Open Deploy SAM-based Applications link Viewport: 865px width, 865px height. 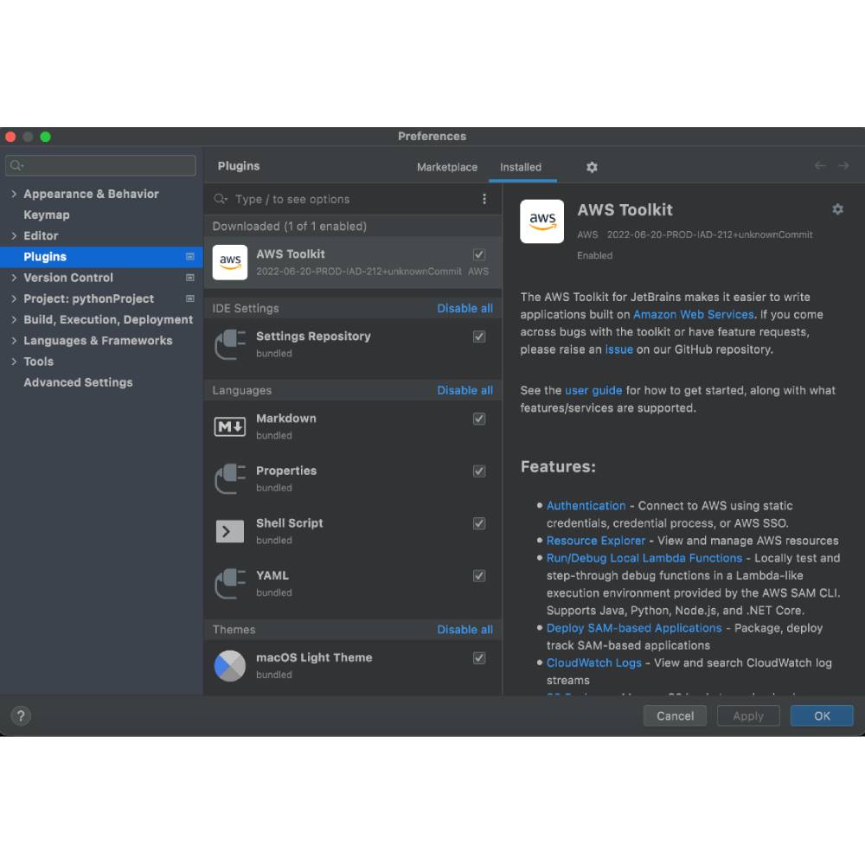tap(633, 628)
